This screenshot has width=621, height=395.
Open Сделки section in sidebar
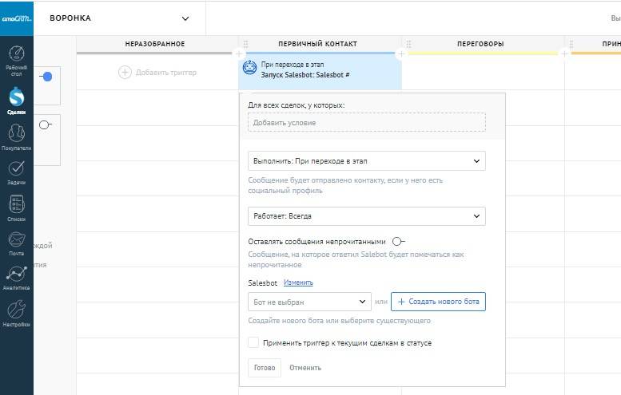click(16, 99)
